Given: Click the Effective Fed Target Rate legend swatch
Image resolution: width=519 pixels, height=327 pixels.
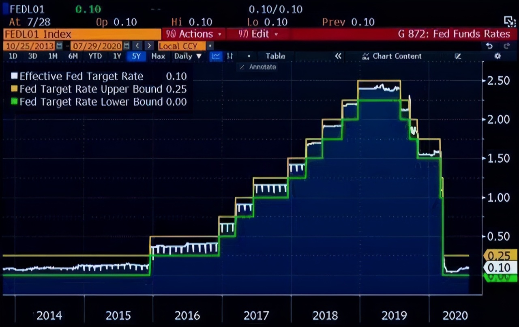Looking at the screenshot, I should [x=15, y=76].
